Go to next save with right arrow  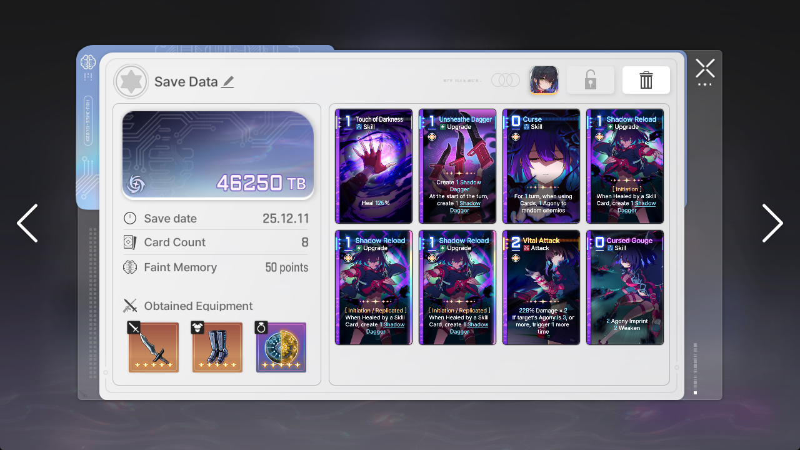(772, 223)
